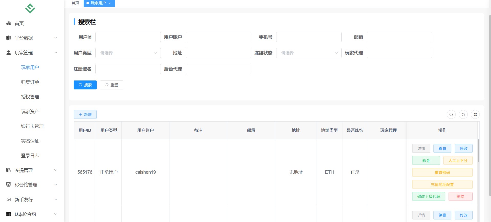This screenshot has height=222, width=491.
Task: Click the dashboard icon beside 首页
Action: pos(9,23)
